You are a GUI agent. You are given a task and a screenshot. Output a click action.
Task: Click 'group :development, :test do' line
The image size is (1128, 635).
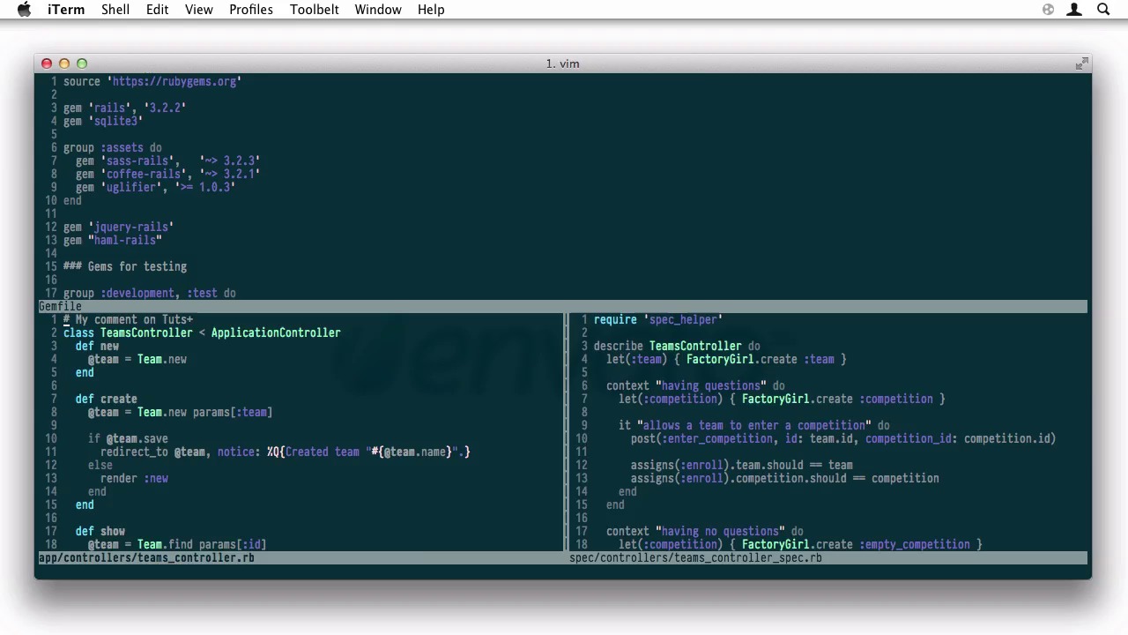coord(149,293)
